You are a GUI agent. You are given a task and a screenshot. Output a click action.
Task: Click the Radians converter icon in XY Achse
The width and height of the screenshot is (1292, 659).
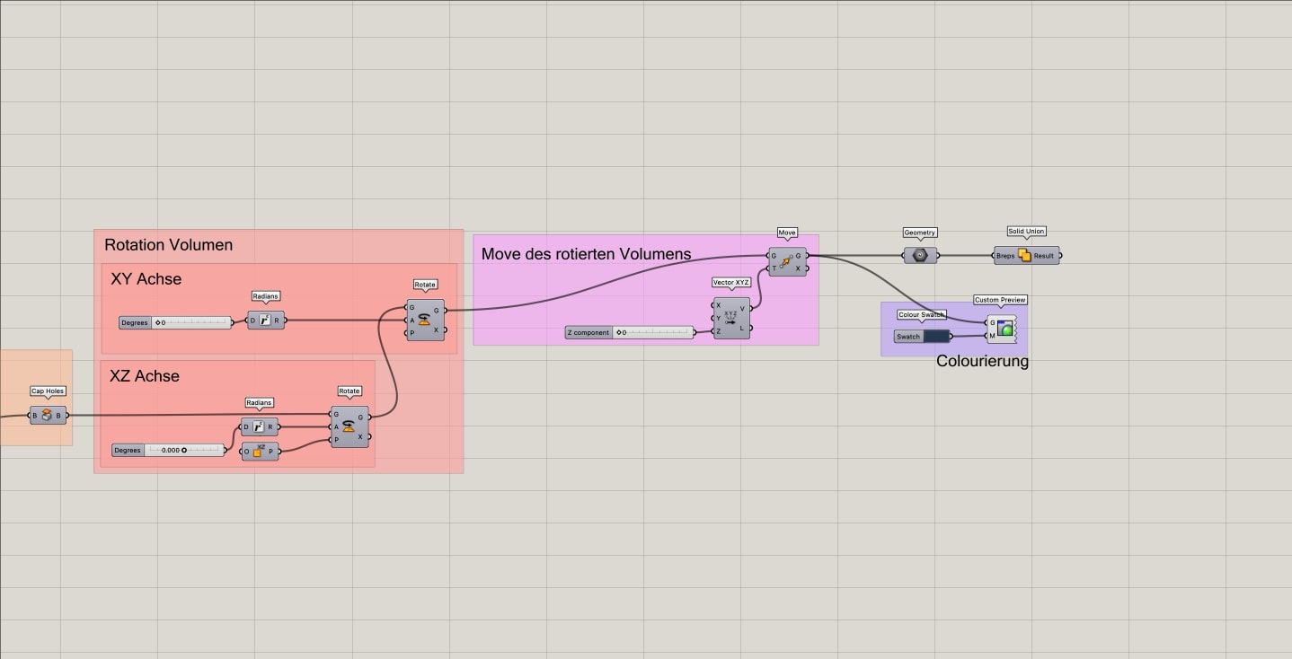coord(267,320)
